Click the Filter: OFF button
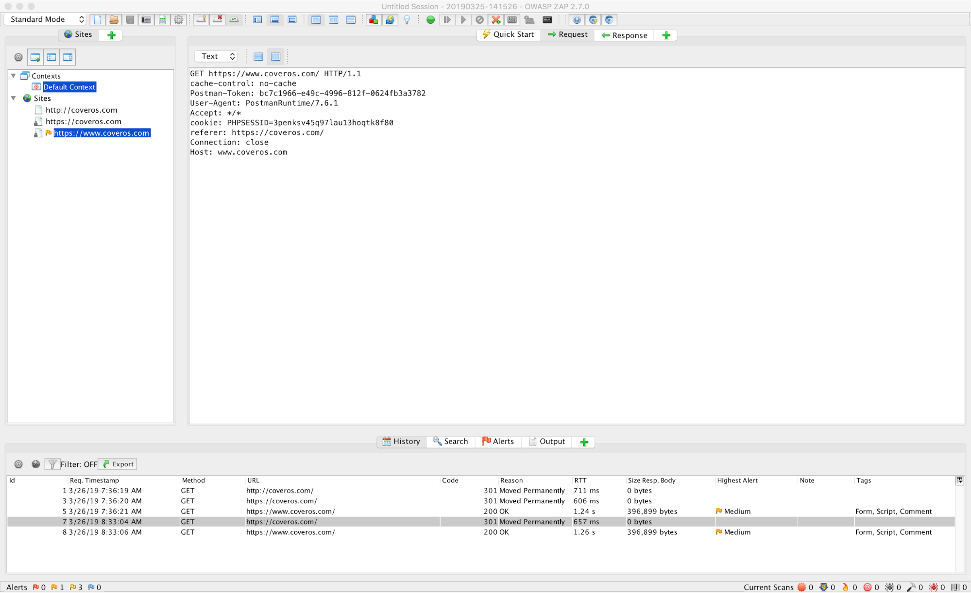This screenshot has height=593, width=971. coord(72,464)
